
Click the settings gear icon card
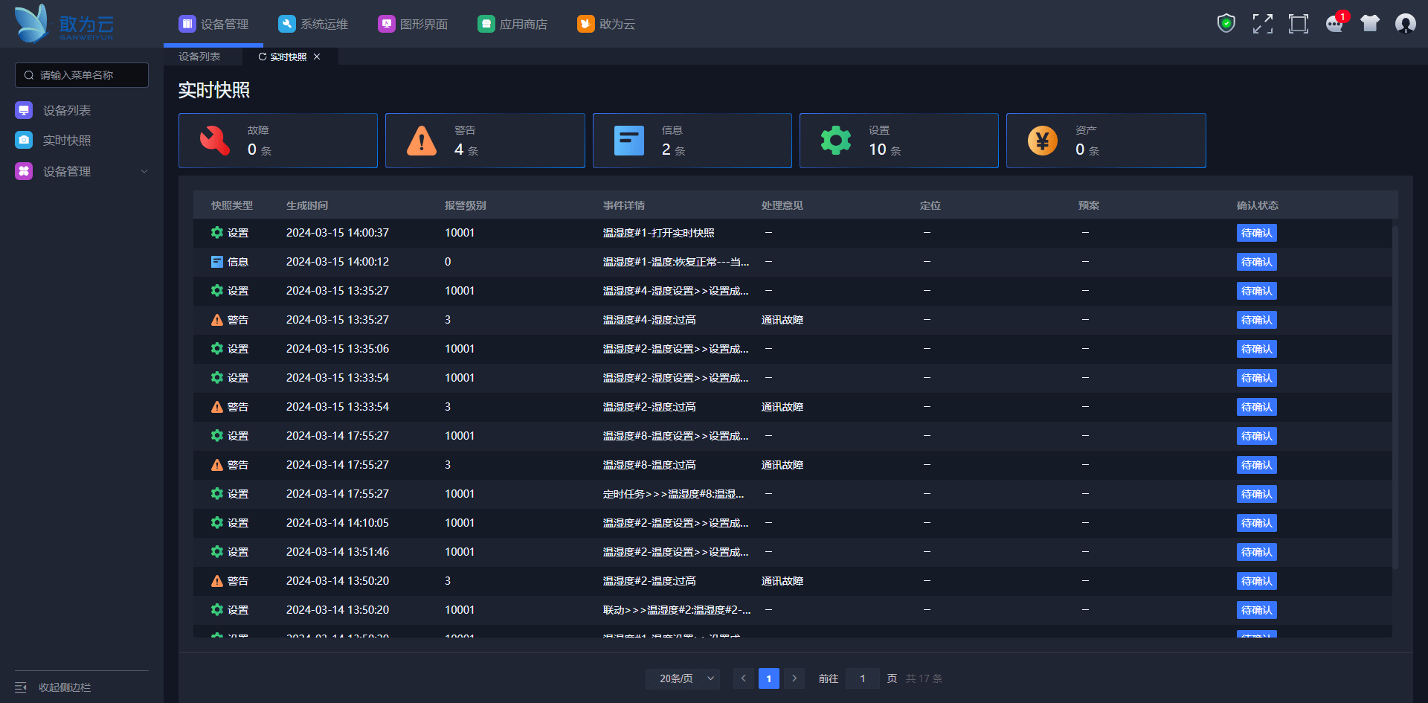(835, 141)
